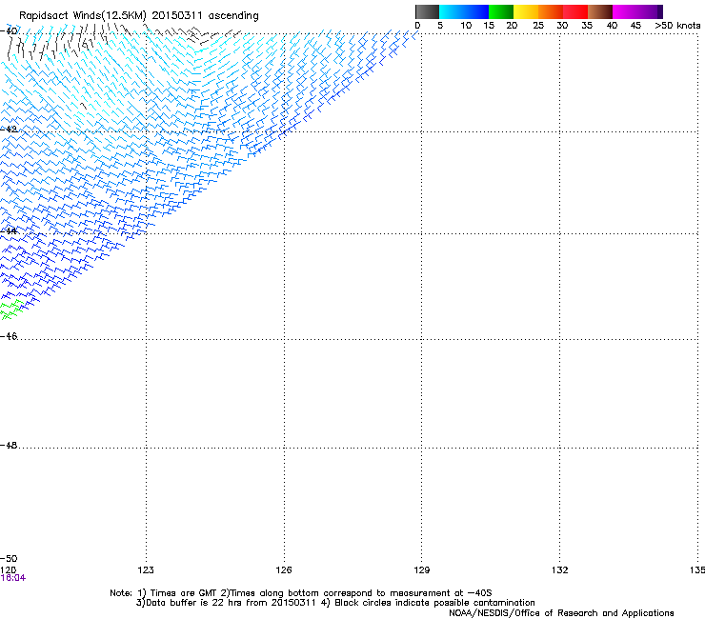
Task: Select the orange 25-30 knots legend segment
Action: [x=551, y=11]
